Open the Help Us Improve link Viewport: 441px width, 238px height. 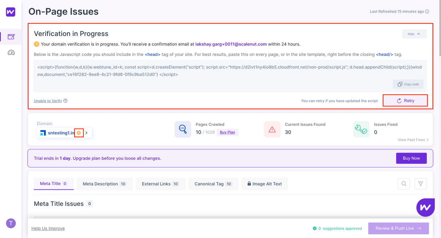[x=48, y=228]
